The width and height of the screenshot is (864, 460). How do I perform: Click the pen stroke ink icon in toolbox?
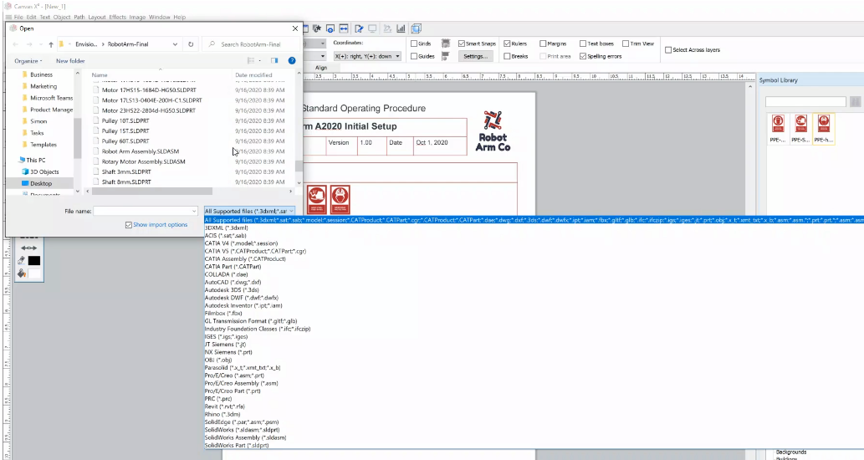(21, 260)
